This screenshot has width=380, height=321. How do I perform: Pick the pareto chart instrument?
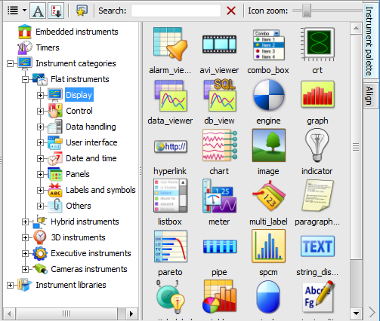171,246
